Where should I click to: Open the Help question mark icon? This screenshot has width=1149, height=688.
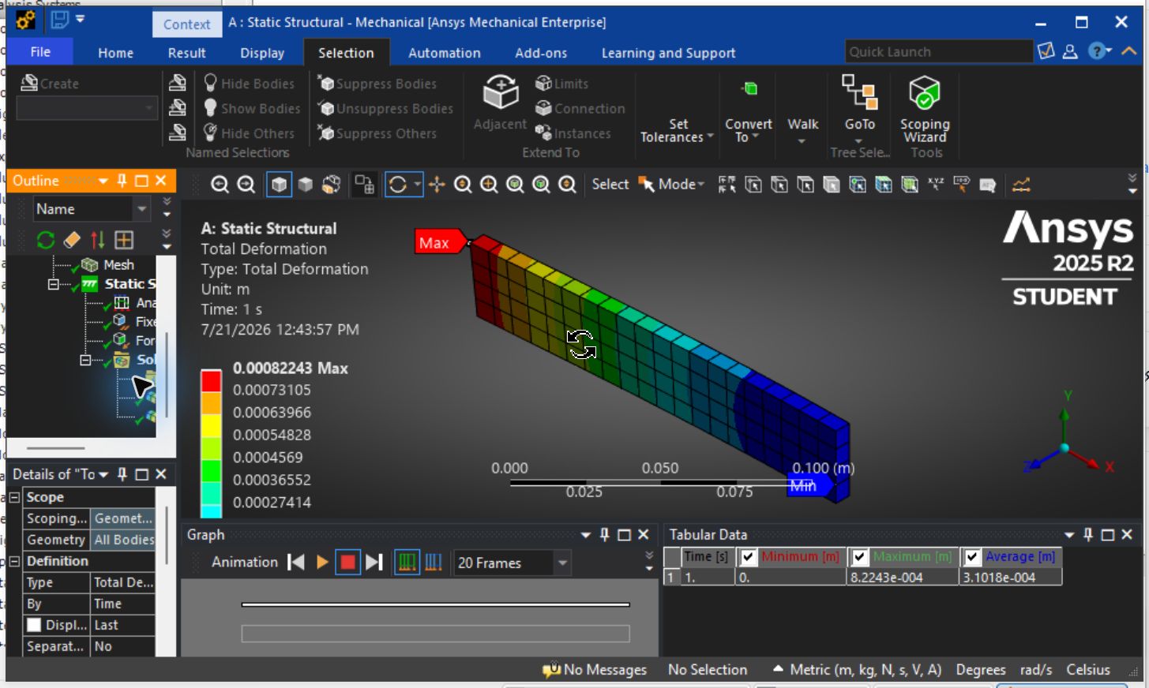click(x=1096, y=51)
